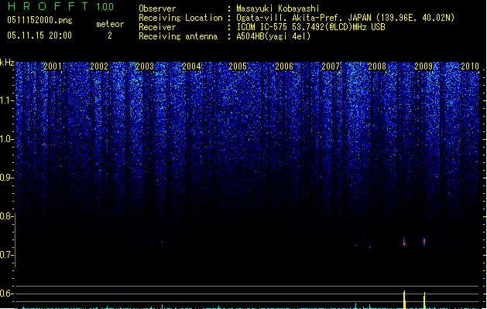This screenshot has height=309, width=487.
Task: Click the 0.8 kHz axis tick label
Action: click(x=6, y=216)
